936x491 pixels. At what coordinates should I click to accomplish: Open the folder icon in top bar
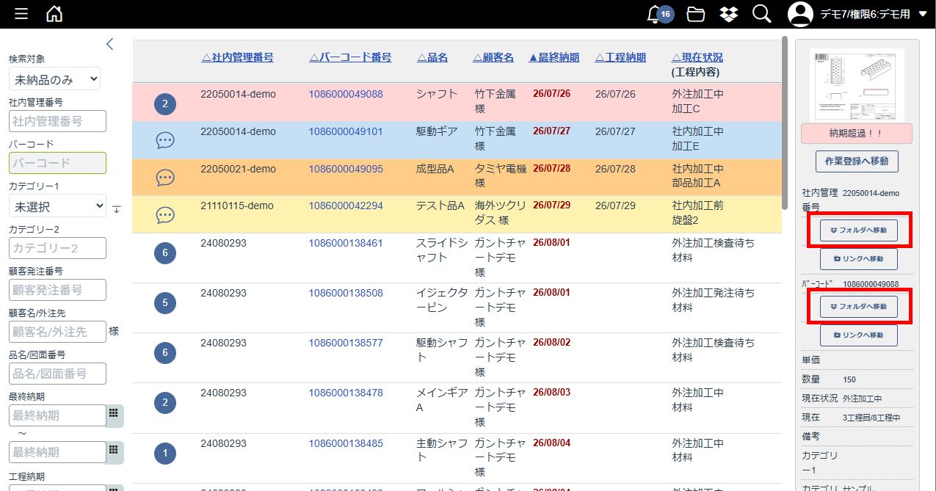click(x=696, y=14)
